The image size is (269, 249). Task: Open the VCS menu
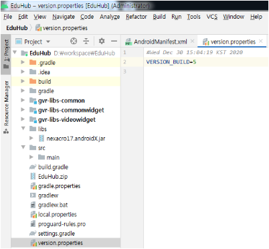211,17
